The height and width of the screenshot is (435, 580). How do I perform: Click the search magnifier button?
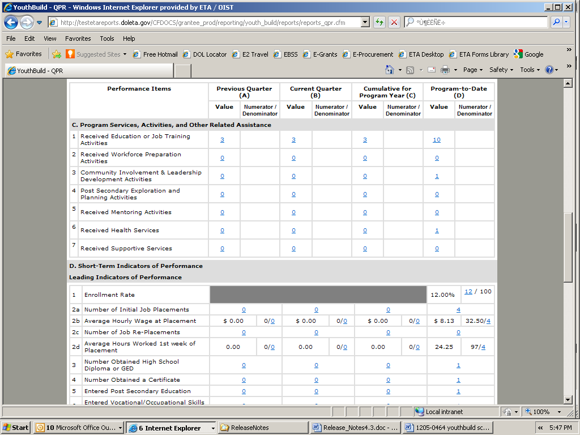tap(556, 23)
